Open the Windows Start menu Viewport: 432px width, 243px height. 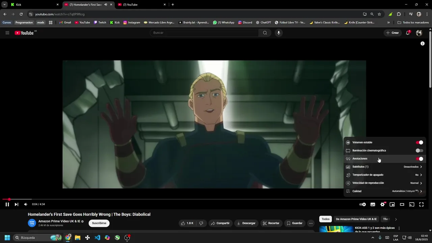point(7,238)
